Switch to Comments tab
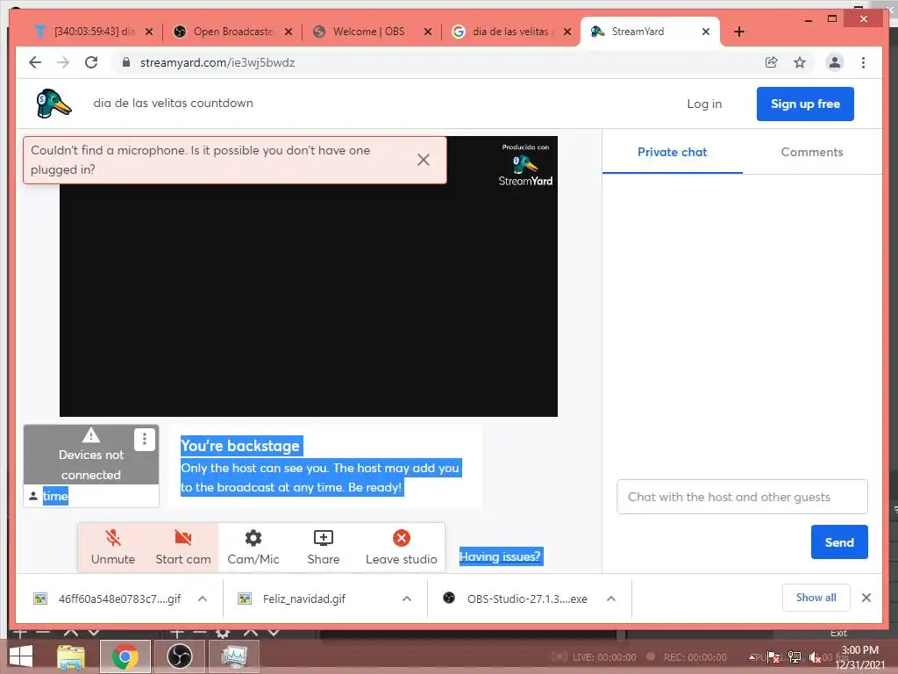The width and height of the screenshot is (898, 674). coord(812,152)
